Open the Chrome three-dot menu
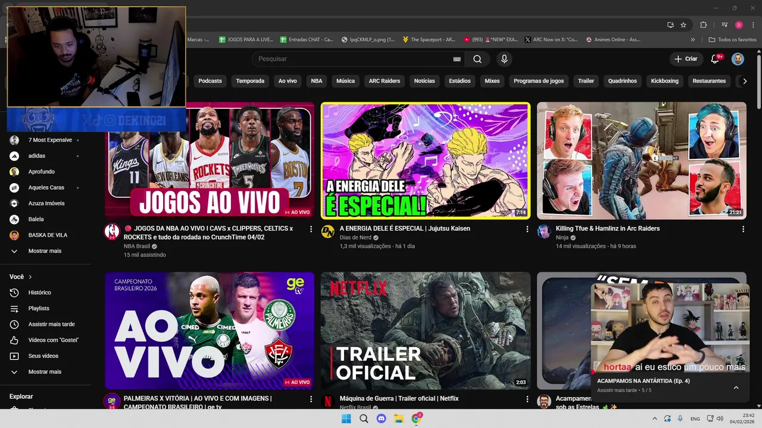The width and height of the screenshot is (762, 428). (752, 25)
